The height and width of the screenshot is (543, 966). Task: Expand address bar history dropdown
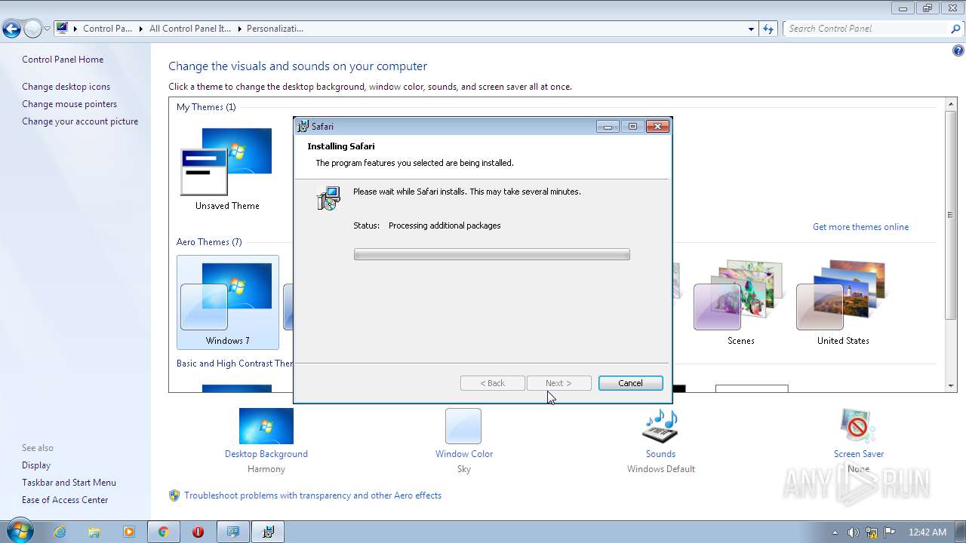751,29
